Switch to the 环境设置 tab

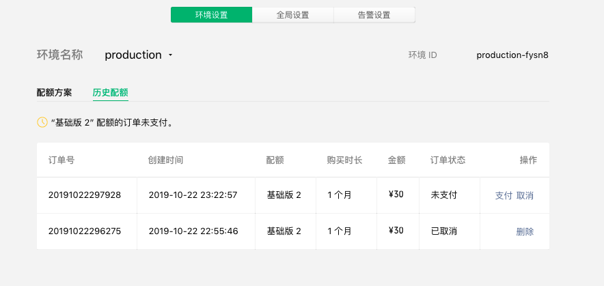(x=211, y=15)
